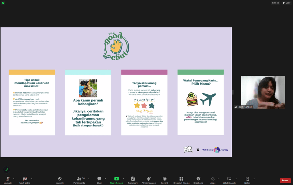Expand video options arrow beside Start Video
The width and height of the screenshot is (293, 185).
click(x=32, y=179)
